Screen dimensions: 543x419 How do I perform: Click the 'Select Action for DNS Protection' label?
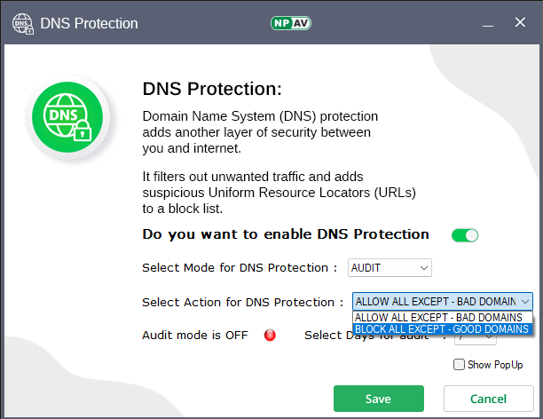[x=242, y=303]
